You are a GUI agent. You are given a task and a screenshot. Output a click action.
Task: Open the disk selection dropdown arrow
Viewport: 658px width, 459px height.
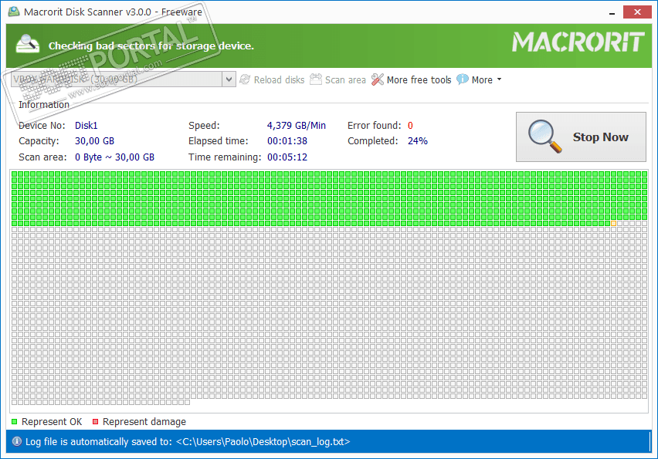229,79
